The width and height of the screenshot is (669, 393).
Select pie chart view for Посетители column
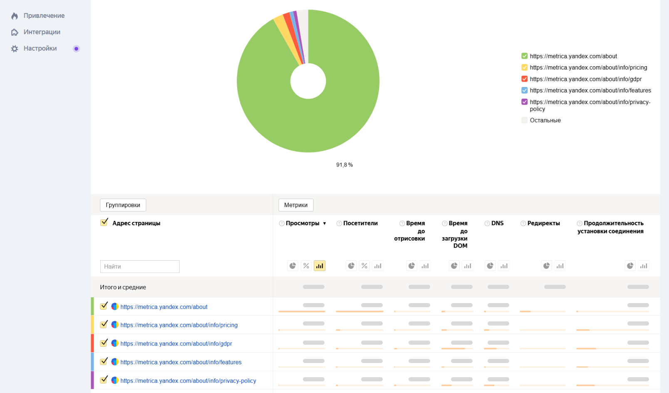coord(352,266)
